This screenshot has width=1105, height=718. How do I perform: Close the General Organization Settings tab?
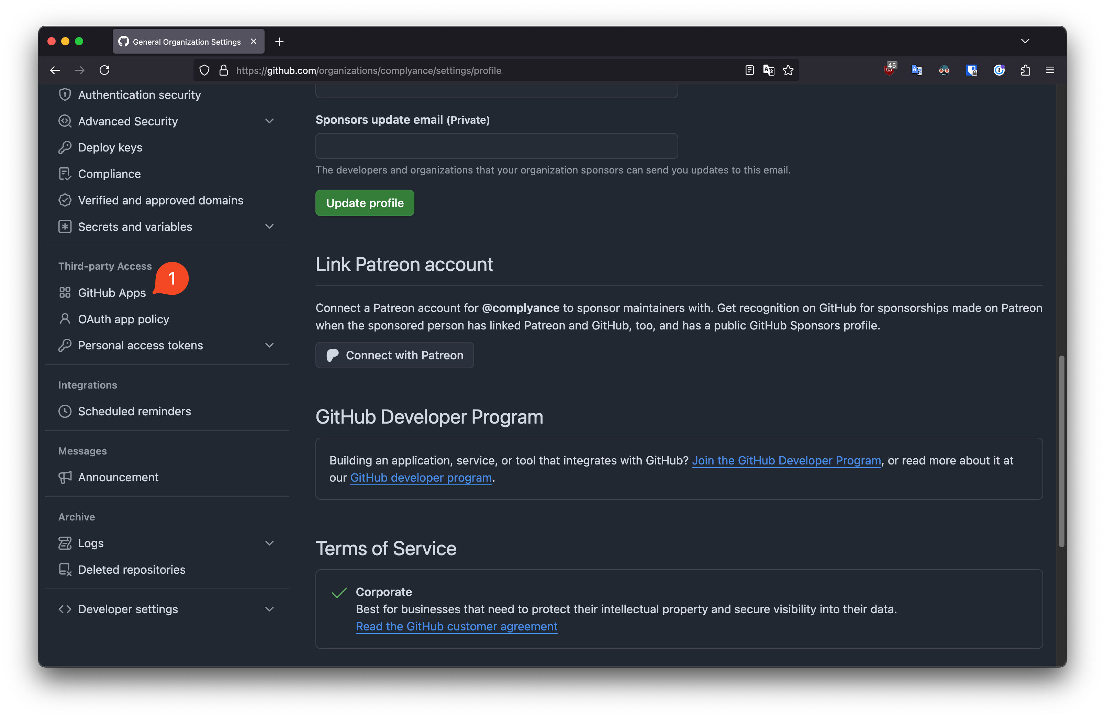tap(254, 41)
